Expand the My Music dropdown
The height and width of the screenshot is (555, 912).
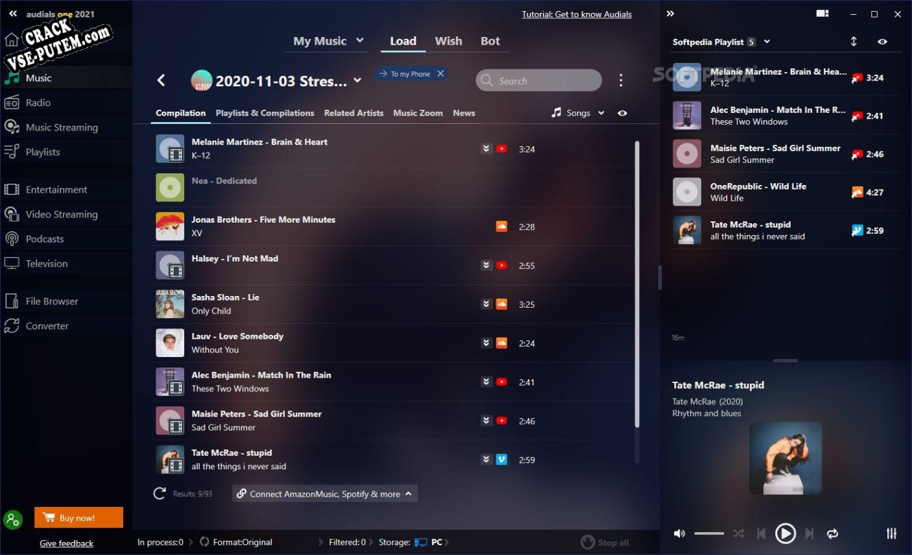[x=360, y=41]
